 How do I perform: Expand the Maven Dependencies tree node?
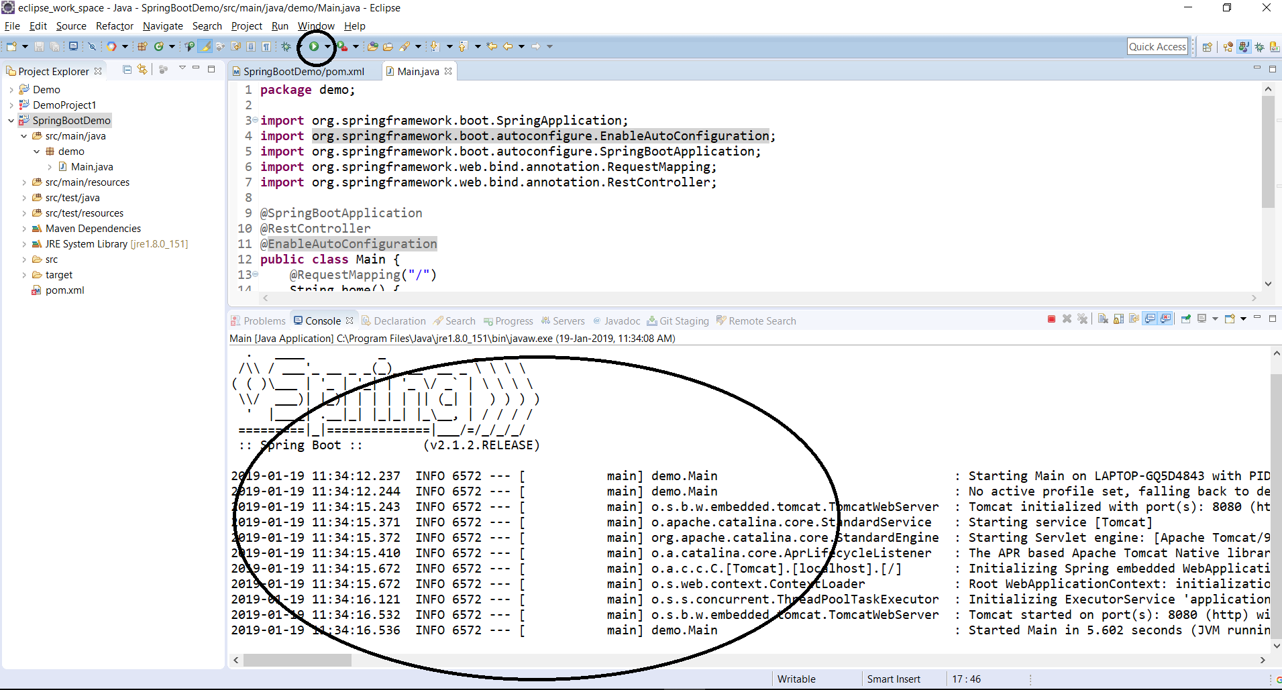(24, 229)
